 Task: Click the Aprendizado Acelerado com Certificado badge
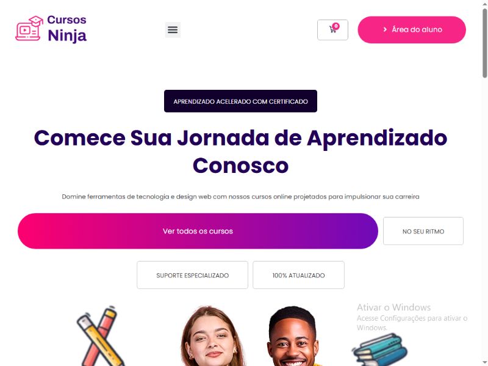pos(240,101)
